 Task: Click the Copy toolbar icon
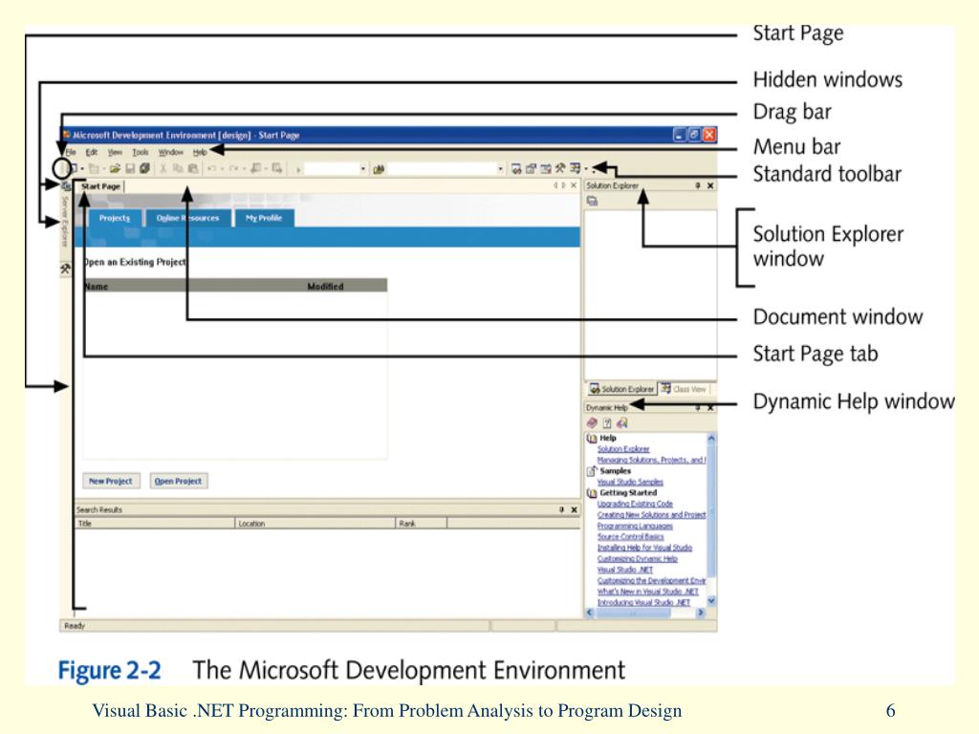(x=178, y=168)
